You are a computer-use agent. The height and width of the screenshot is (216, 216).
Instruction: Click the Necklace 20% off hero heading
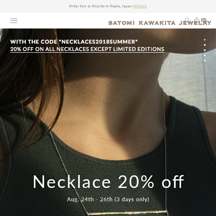click(x=108, y=182)
